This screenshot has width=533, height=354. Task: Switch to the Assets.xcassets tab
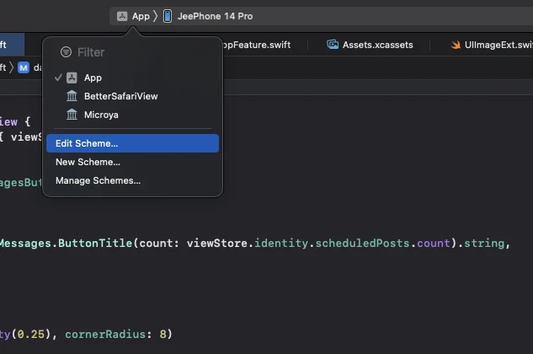point(377,45)
